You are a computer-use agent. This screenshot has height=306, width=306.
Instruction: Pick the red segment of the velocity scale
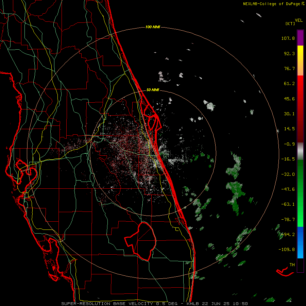[x=300, y=109]
